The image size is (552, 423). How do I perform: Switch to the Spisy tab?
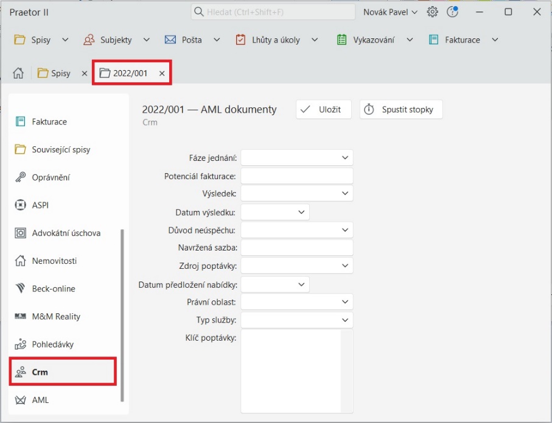coord(60,73)
